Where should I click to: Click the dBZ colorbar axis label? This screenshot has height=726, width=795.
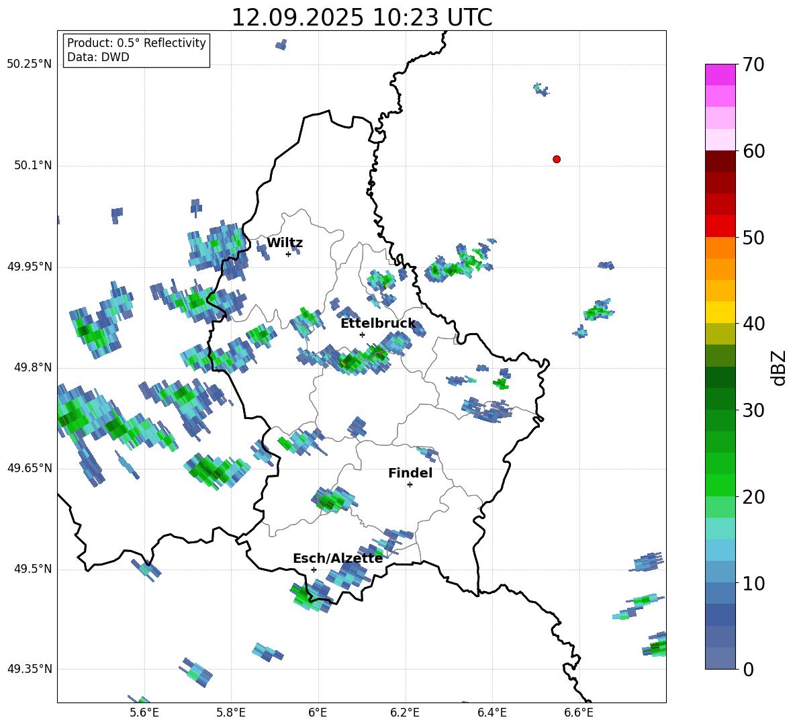coord(780,367)
